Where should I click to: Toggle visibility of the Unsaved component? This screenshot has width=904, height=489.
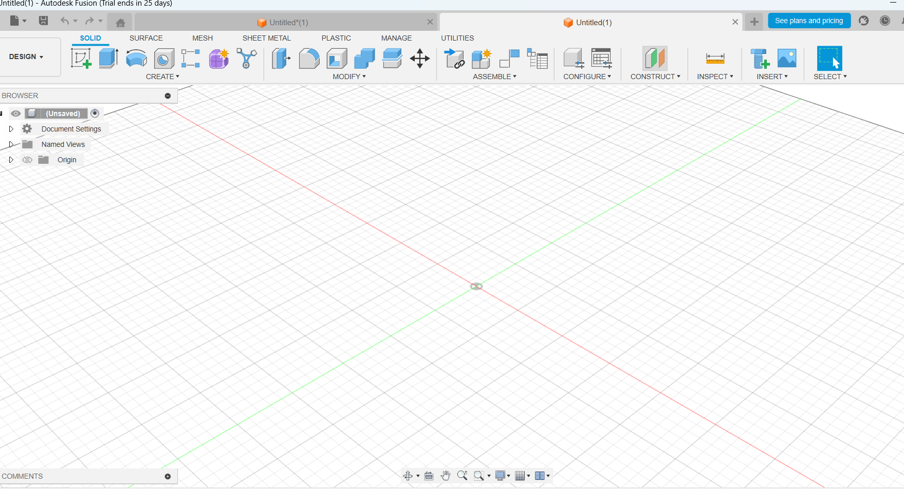point(16,114)
